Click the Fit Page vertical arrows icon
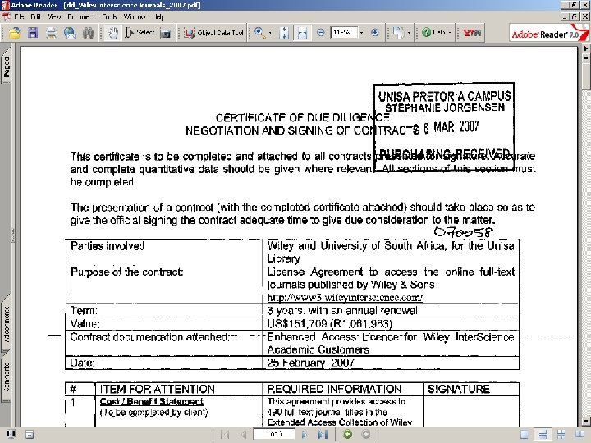The width and height of the screenshot is (591, 443). pos(284,33)
